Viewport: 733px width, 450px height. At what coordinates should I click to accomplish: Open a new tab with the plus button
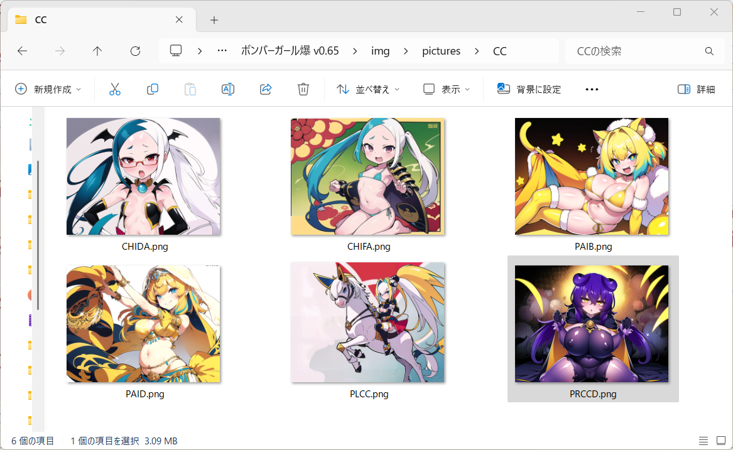tap(214, 20)
